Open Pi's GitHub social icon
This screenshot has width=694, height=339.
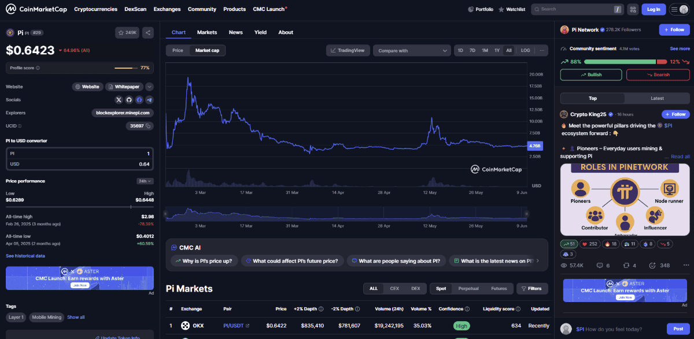[129, 100]
